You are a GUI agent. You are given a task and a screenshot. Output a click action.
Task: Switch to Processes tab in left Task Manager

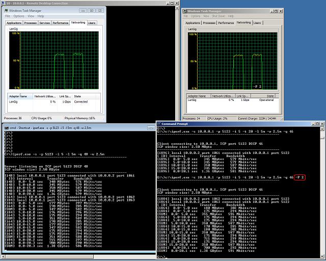click(x=31, y=23)
